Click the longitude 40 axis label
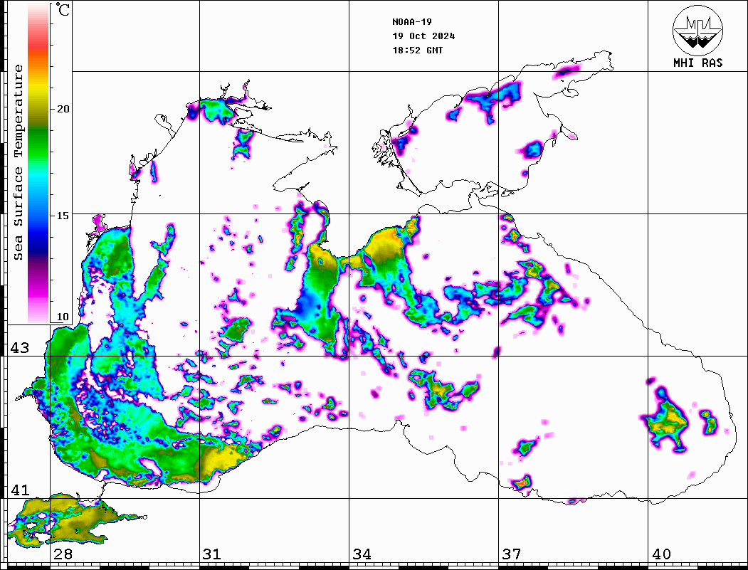 (x=661, y=554)
